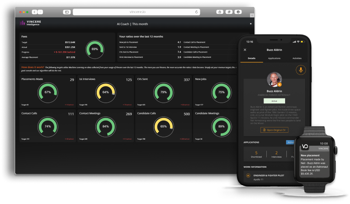Toggle the browser sidebar button
The width and height of the screenshot is (350, 204).
[67, 12]
